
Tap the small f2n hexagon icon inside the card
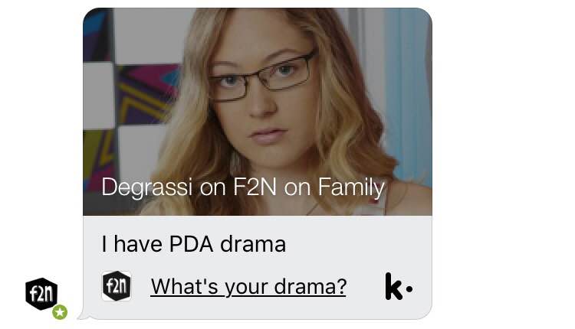click(117, 286)
